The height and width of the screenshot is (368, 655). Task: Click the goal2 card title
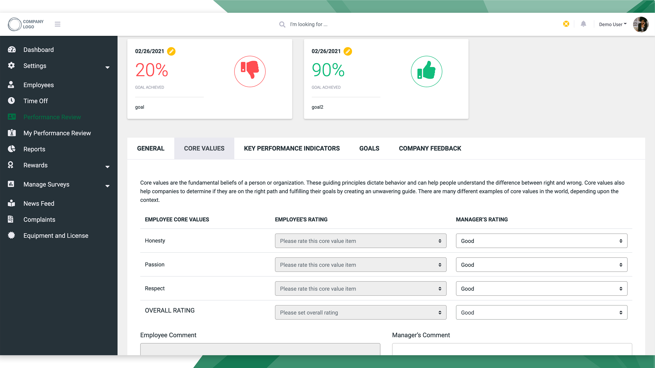point(317,107)
